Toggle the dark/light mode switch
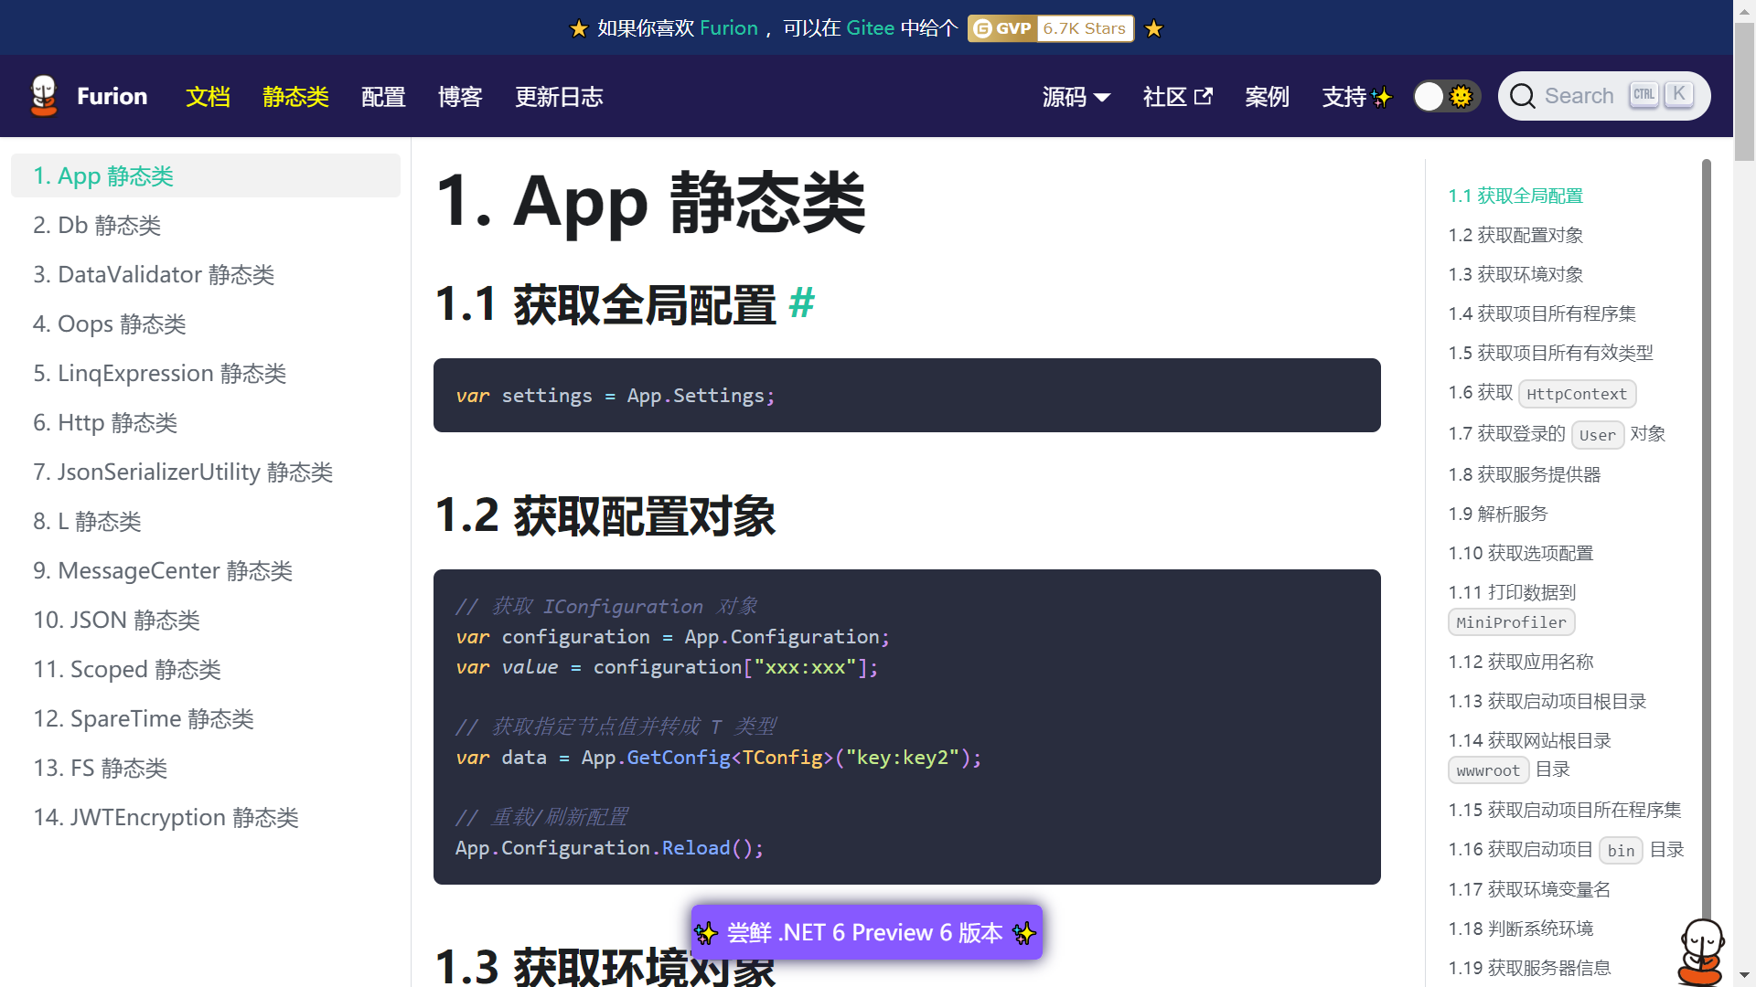This screenshot has height=987, width=1756. [x=1445, y=95]
